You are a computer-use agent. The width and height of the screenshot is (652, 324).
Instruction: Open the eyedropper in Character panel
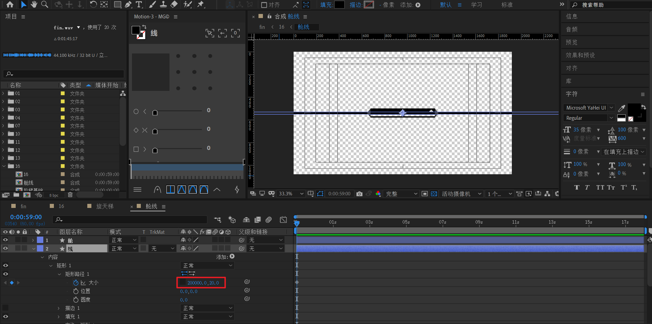coord(622,108)
